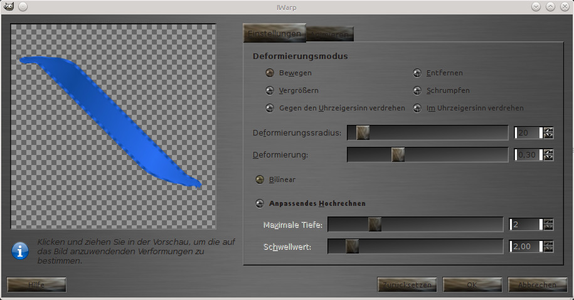Screen dimensions: 574x300
Task: Click the GIMP window menu icon in title bar
Action: point(8,6)
